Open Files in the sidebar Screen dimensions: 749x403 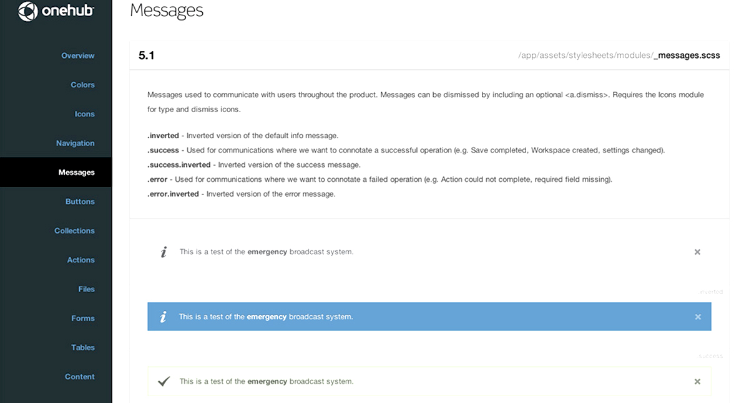(x=87, y=289)
